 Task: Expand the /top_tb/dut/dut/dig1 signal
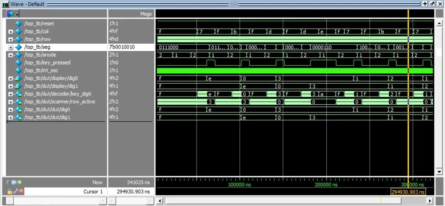[x=11, y=118]
